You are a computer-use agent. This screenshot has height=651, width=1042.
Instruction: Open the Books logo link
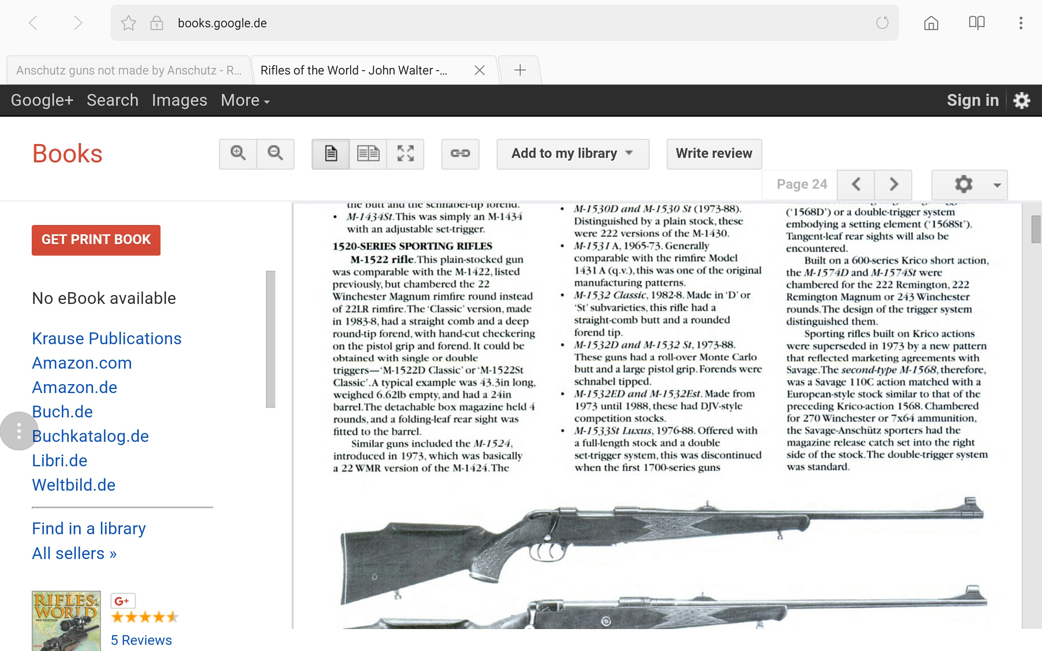(x=67, y=153)
